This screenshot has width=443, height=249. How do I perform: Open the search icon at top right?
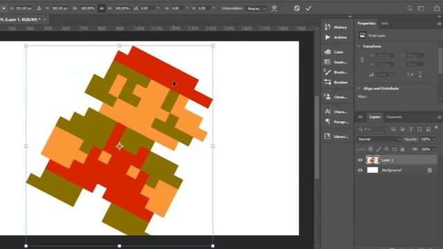[x=410, y=8]
